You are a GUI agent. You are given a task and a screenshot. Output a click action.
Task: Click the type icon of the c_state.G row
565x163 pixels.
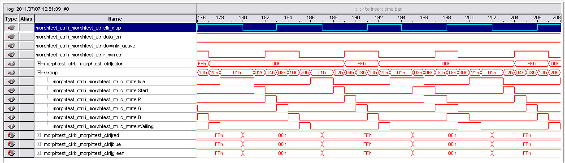11,108
